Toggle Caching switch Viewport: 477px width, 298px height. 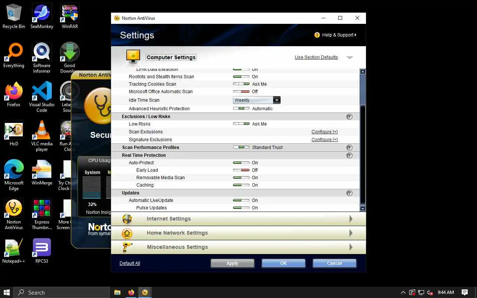[x=241, y=185]
